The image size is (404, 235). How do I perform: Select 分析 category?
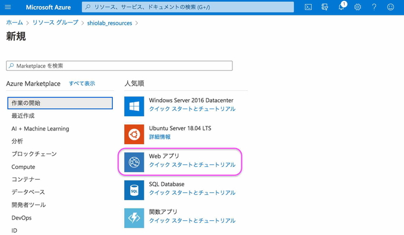click(x=17, y=141)
